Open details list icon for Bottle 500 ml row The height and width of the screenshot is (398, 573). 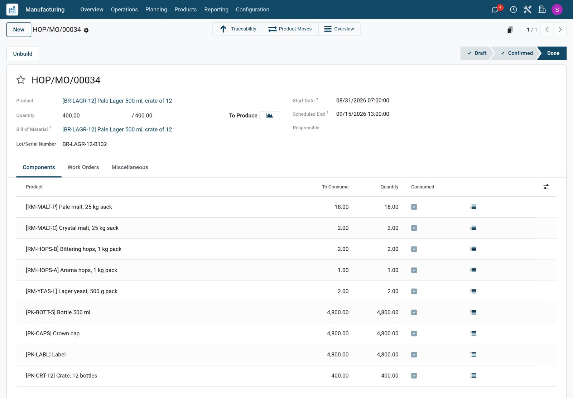(473, 312)
